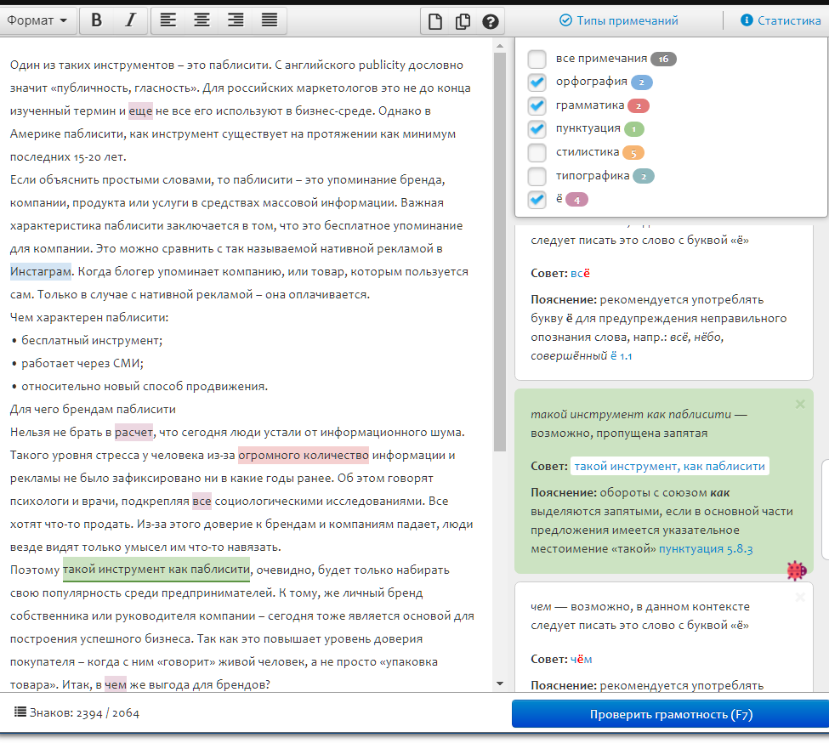Dismiss the green punctuation note card

click(799, 405)
